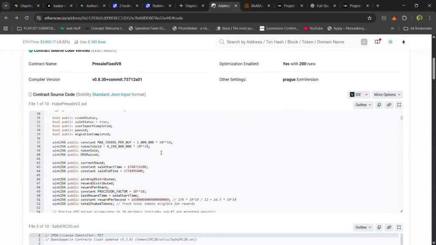
Task: Reload the Etherscan page
Action: pos(27,18)
